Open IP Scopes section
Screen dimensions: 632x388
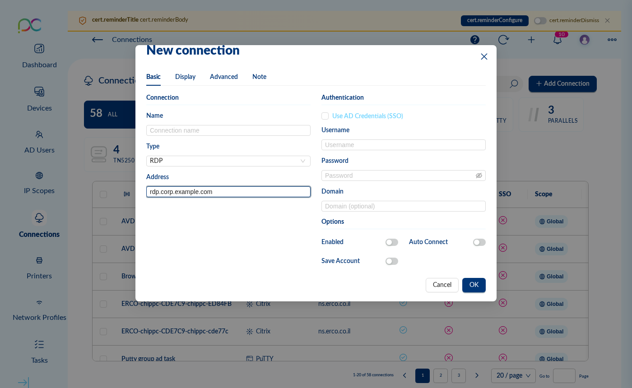click(x=39, y=182)
